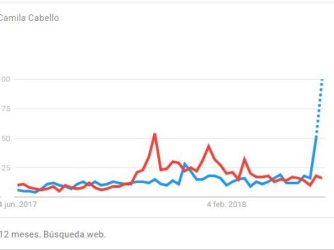
Task: Click the red line's third smaller peak
Action: 245,159
